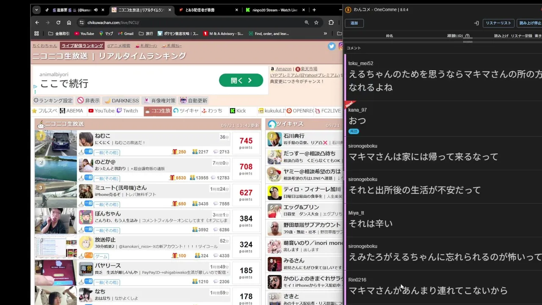The image size is (542, 305).
Task: Open リスナーリスト in OneComme
Action: coord(498,23)
